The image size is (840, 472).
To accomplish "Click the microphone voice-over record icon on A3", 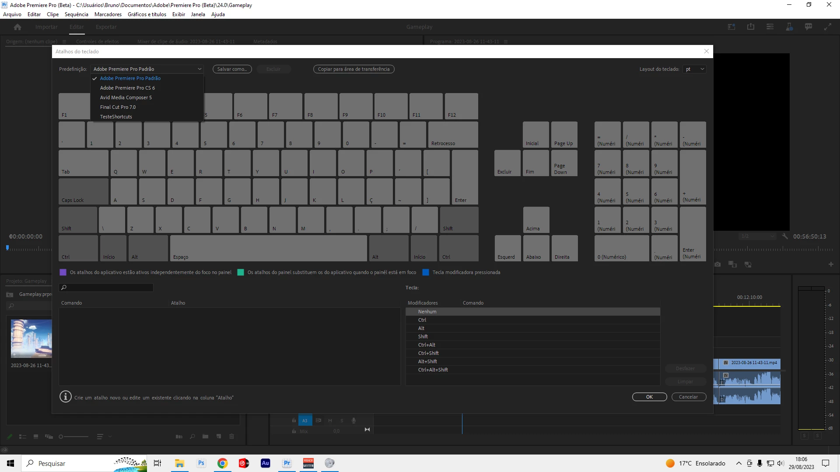I will tap(353, 420).
